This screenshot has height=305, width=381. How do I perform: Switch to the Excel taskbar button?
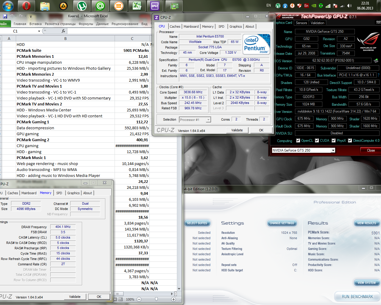137,6
